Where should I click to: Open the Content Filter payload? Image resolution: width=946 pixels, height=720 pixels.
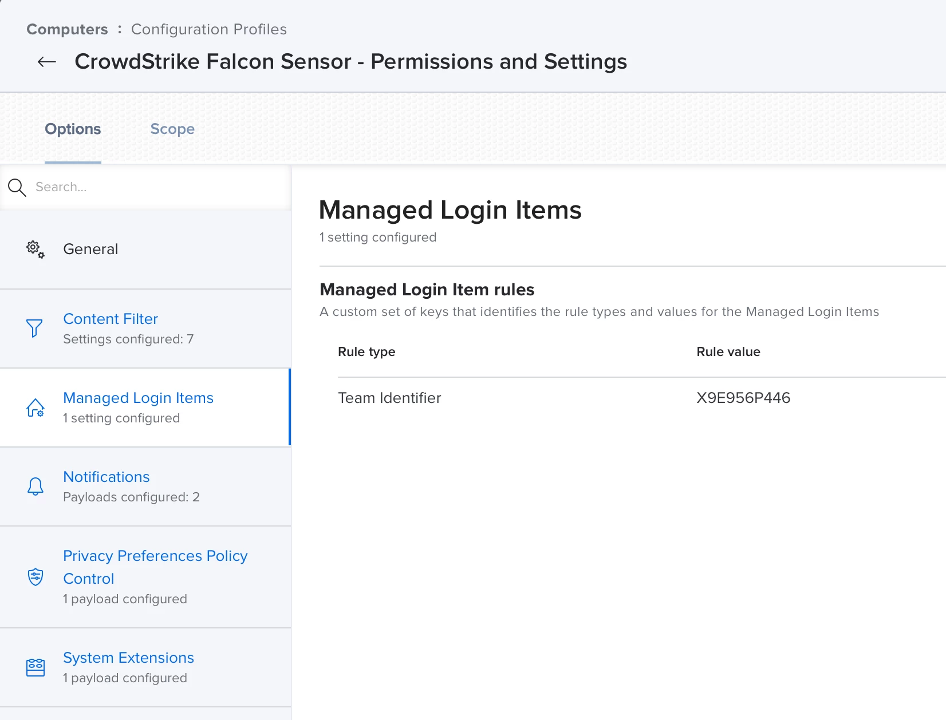point(111,319)
